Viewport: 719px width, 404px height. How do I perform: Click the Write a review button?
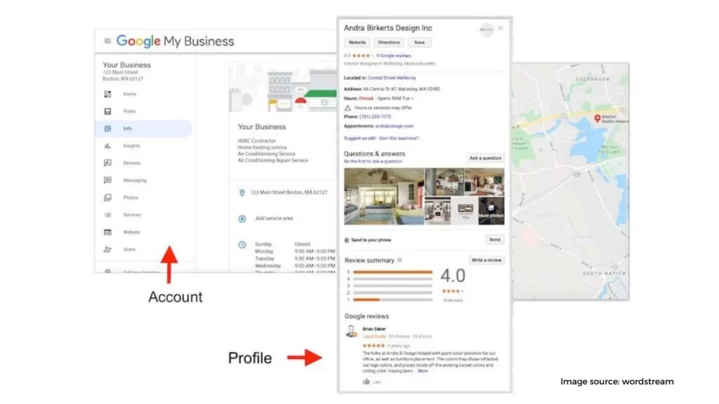(x=487, y=260)
